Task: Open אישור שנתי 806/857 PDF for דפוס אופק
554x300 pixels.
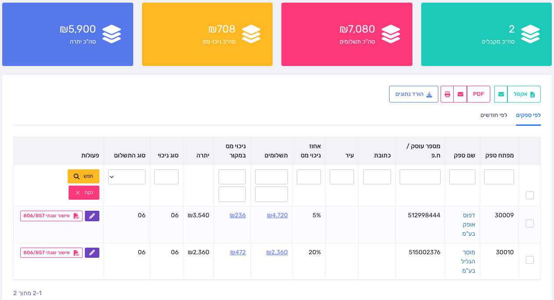Action: [51, 216]
